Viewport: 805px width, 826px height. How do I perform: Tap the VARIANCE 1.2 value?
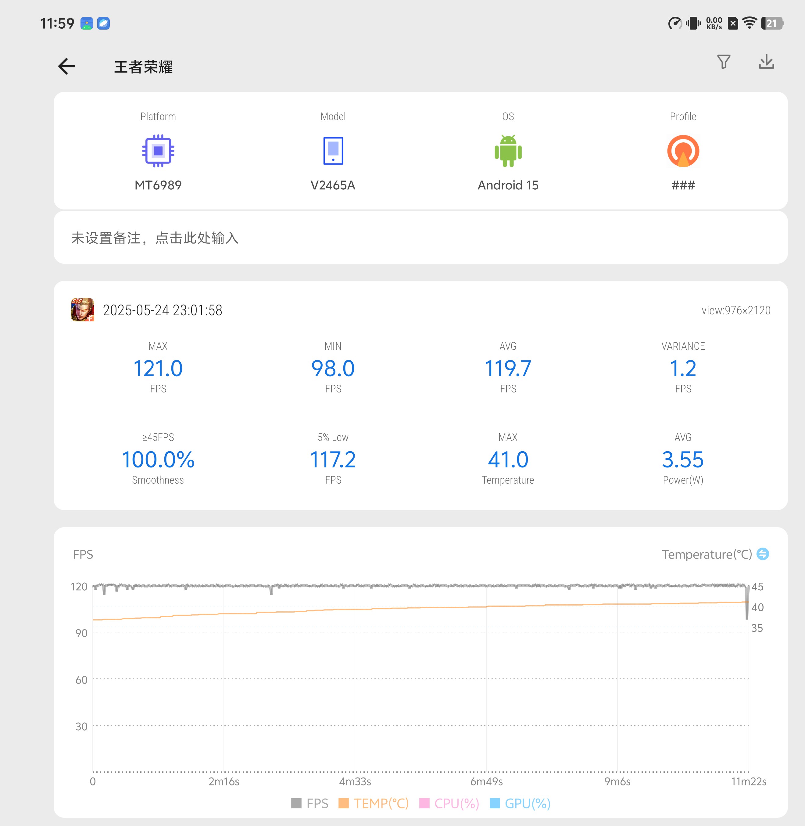point(683,368)
